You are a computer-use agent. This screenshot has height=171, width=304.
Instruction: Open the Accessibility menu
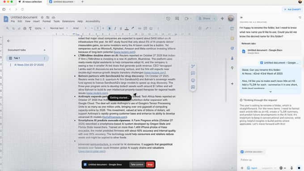coord(93,21)
